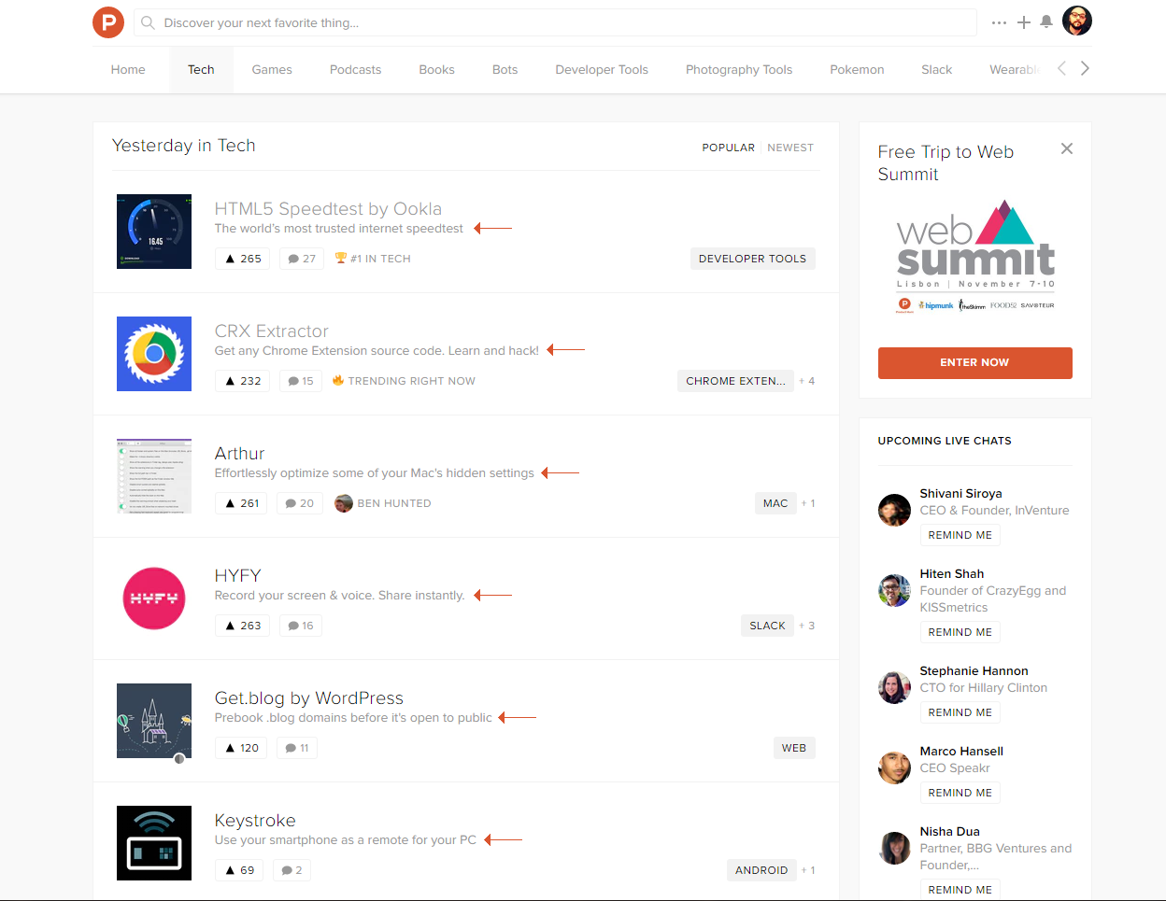
Task: Open the Keystroke wifi remote thumbnail
Action: (154, 843)
